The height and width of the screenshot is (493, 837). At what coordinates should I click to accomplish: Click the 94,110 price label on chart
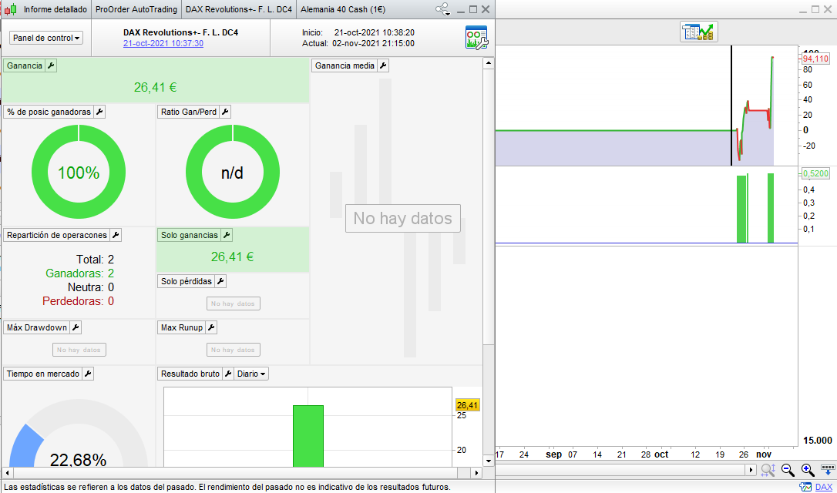click(815, 59)
